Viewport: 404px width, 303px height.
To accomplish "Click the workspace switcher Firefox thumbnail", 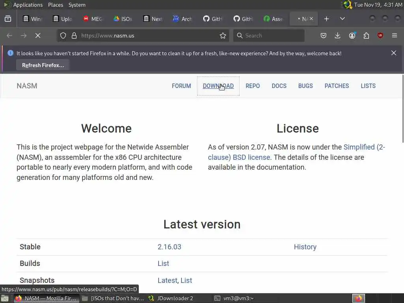I will (358, 298).
